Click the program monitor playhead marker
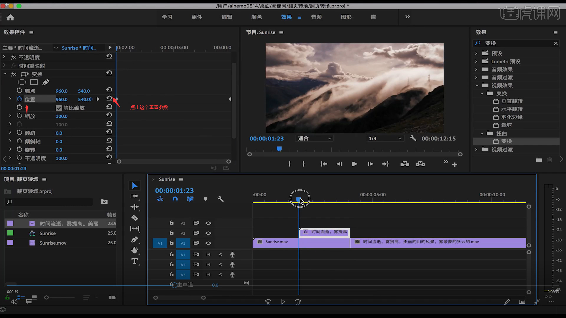The image size is (566, 318). 279,149
